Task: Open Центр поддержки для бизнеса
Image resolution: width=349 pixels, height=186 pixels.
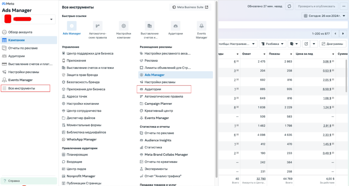Action: pos(88,53)
